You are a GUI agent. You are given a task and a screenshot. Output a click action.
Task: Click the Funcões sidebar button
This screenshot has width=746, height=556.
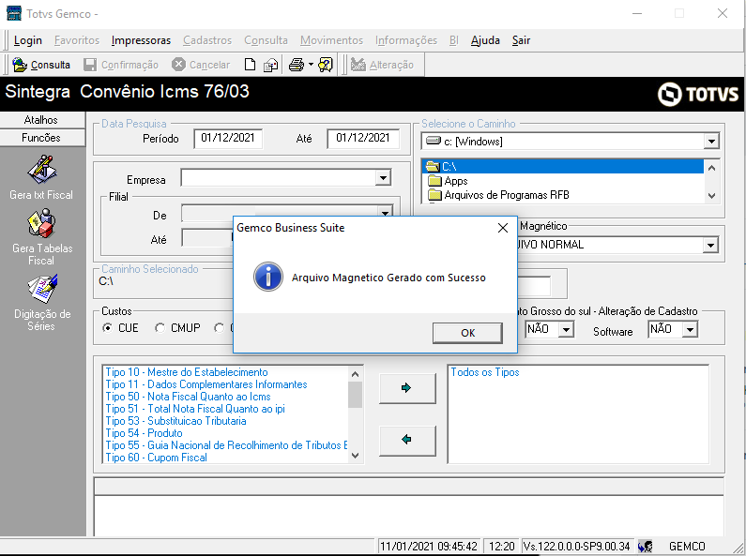click(x=42, y=138)
